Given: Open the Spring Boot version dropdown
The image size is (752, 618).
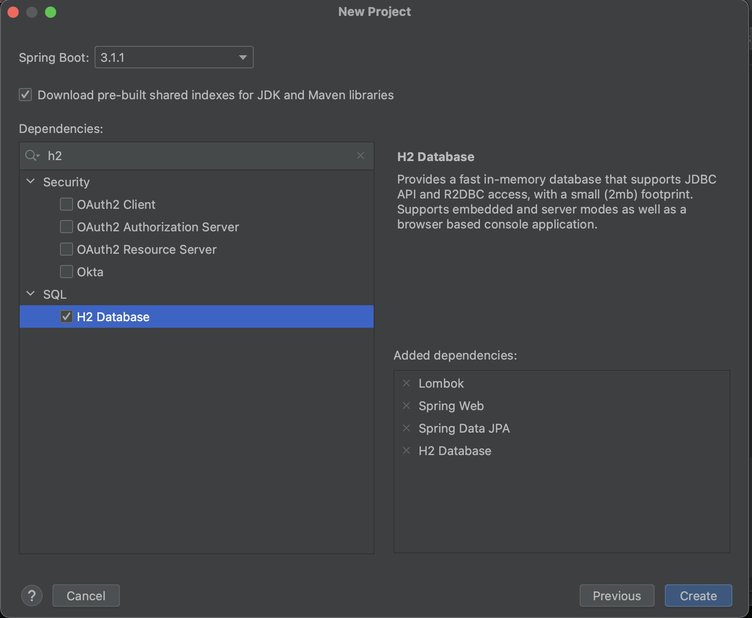Looking at the screenshot, I should (x=174, y=57).
